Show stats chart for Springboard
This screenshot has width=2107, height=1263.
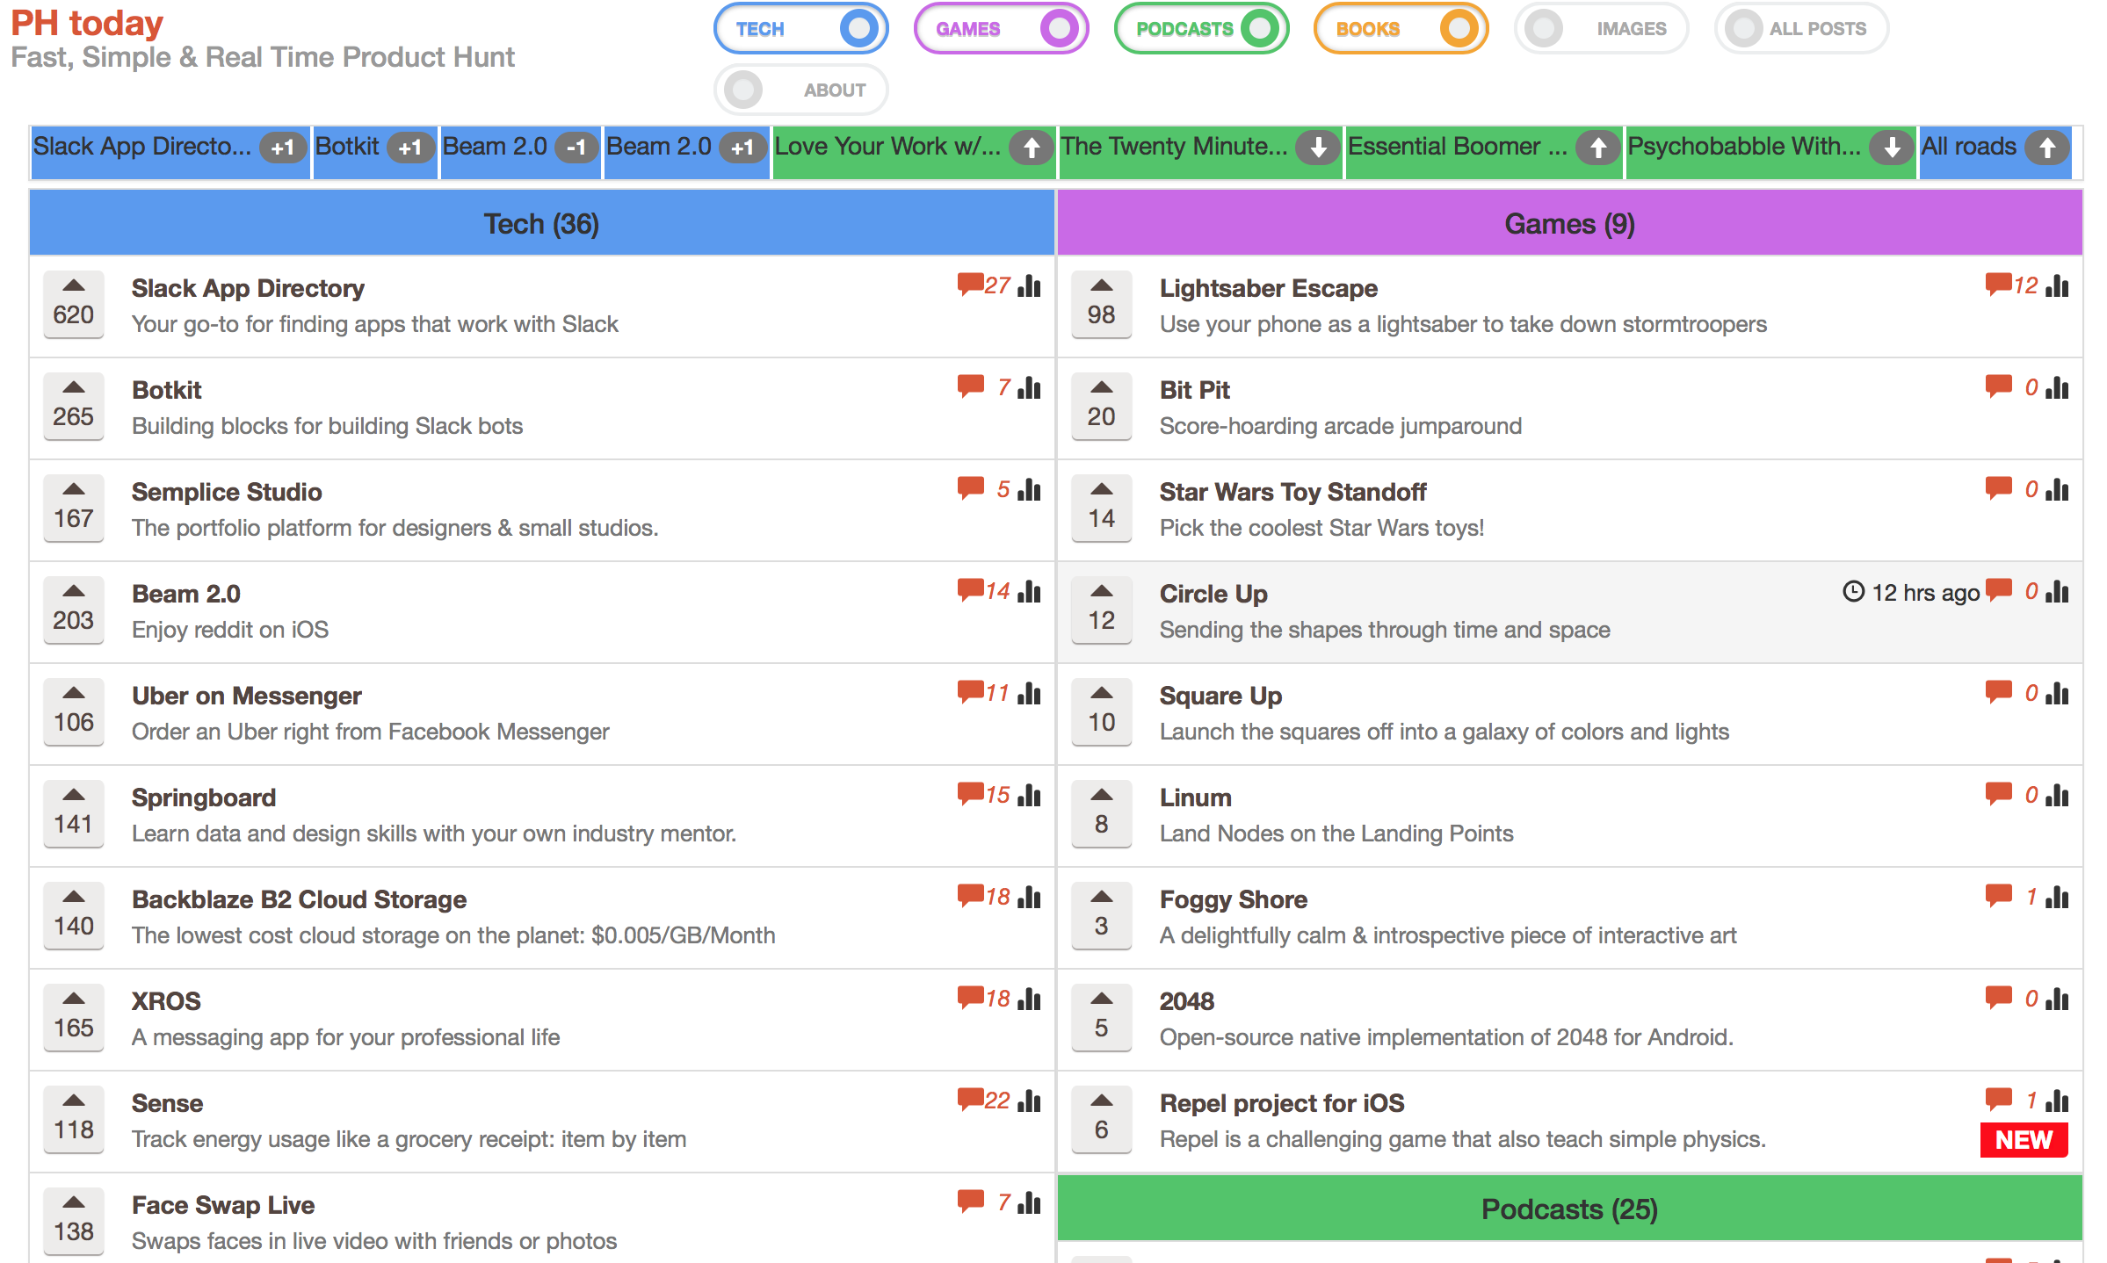(x=1029, y=795)
